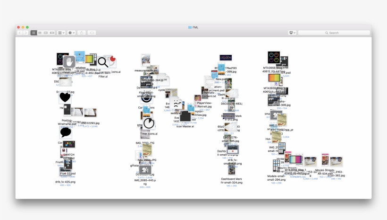This screenshot has height=220, width=387.
Task: Go back to previous folder
Action: [x=20, y=33]
